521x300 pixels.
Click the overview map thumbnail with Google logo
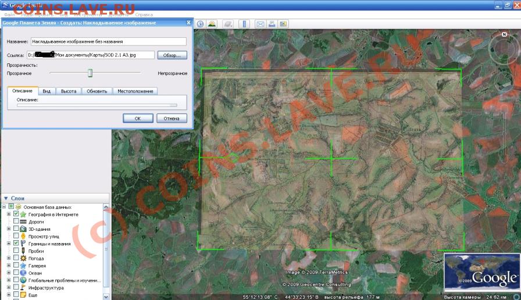click(482, 273)
